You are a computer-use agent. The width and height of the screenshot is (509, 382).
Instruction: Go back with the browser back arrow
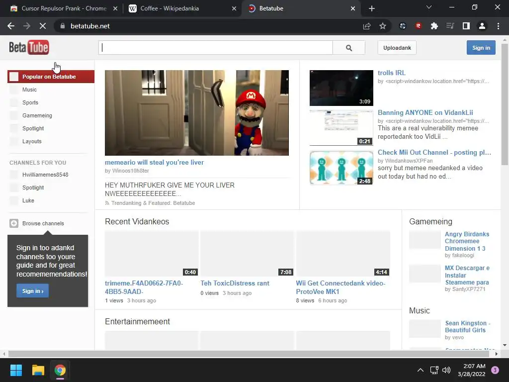(x=11, y=26)
